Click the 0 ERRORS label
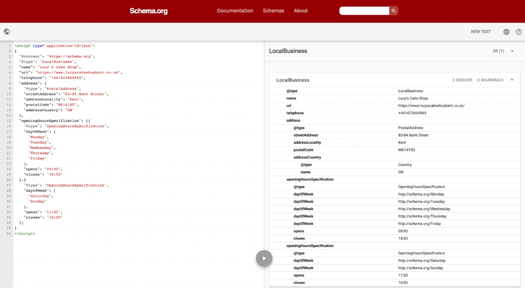This screenshot has width=525, height=288. (462, 80)
